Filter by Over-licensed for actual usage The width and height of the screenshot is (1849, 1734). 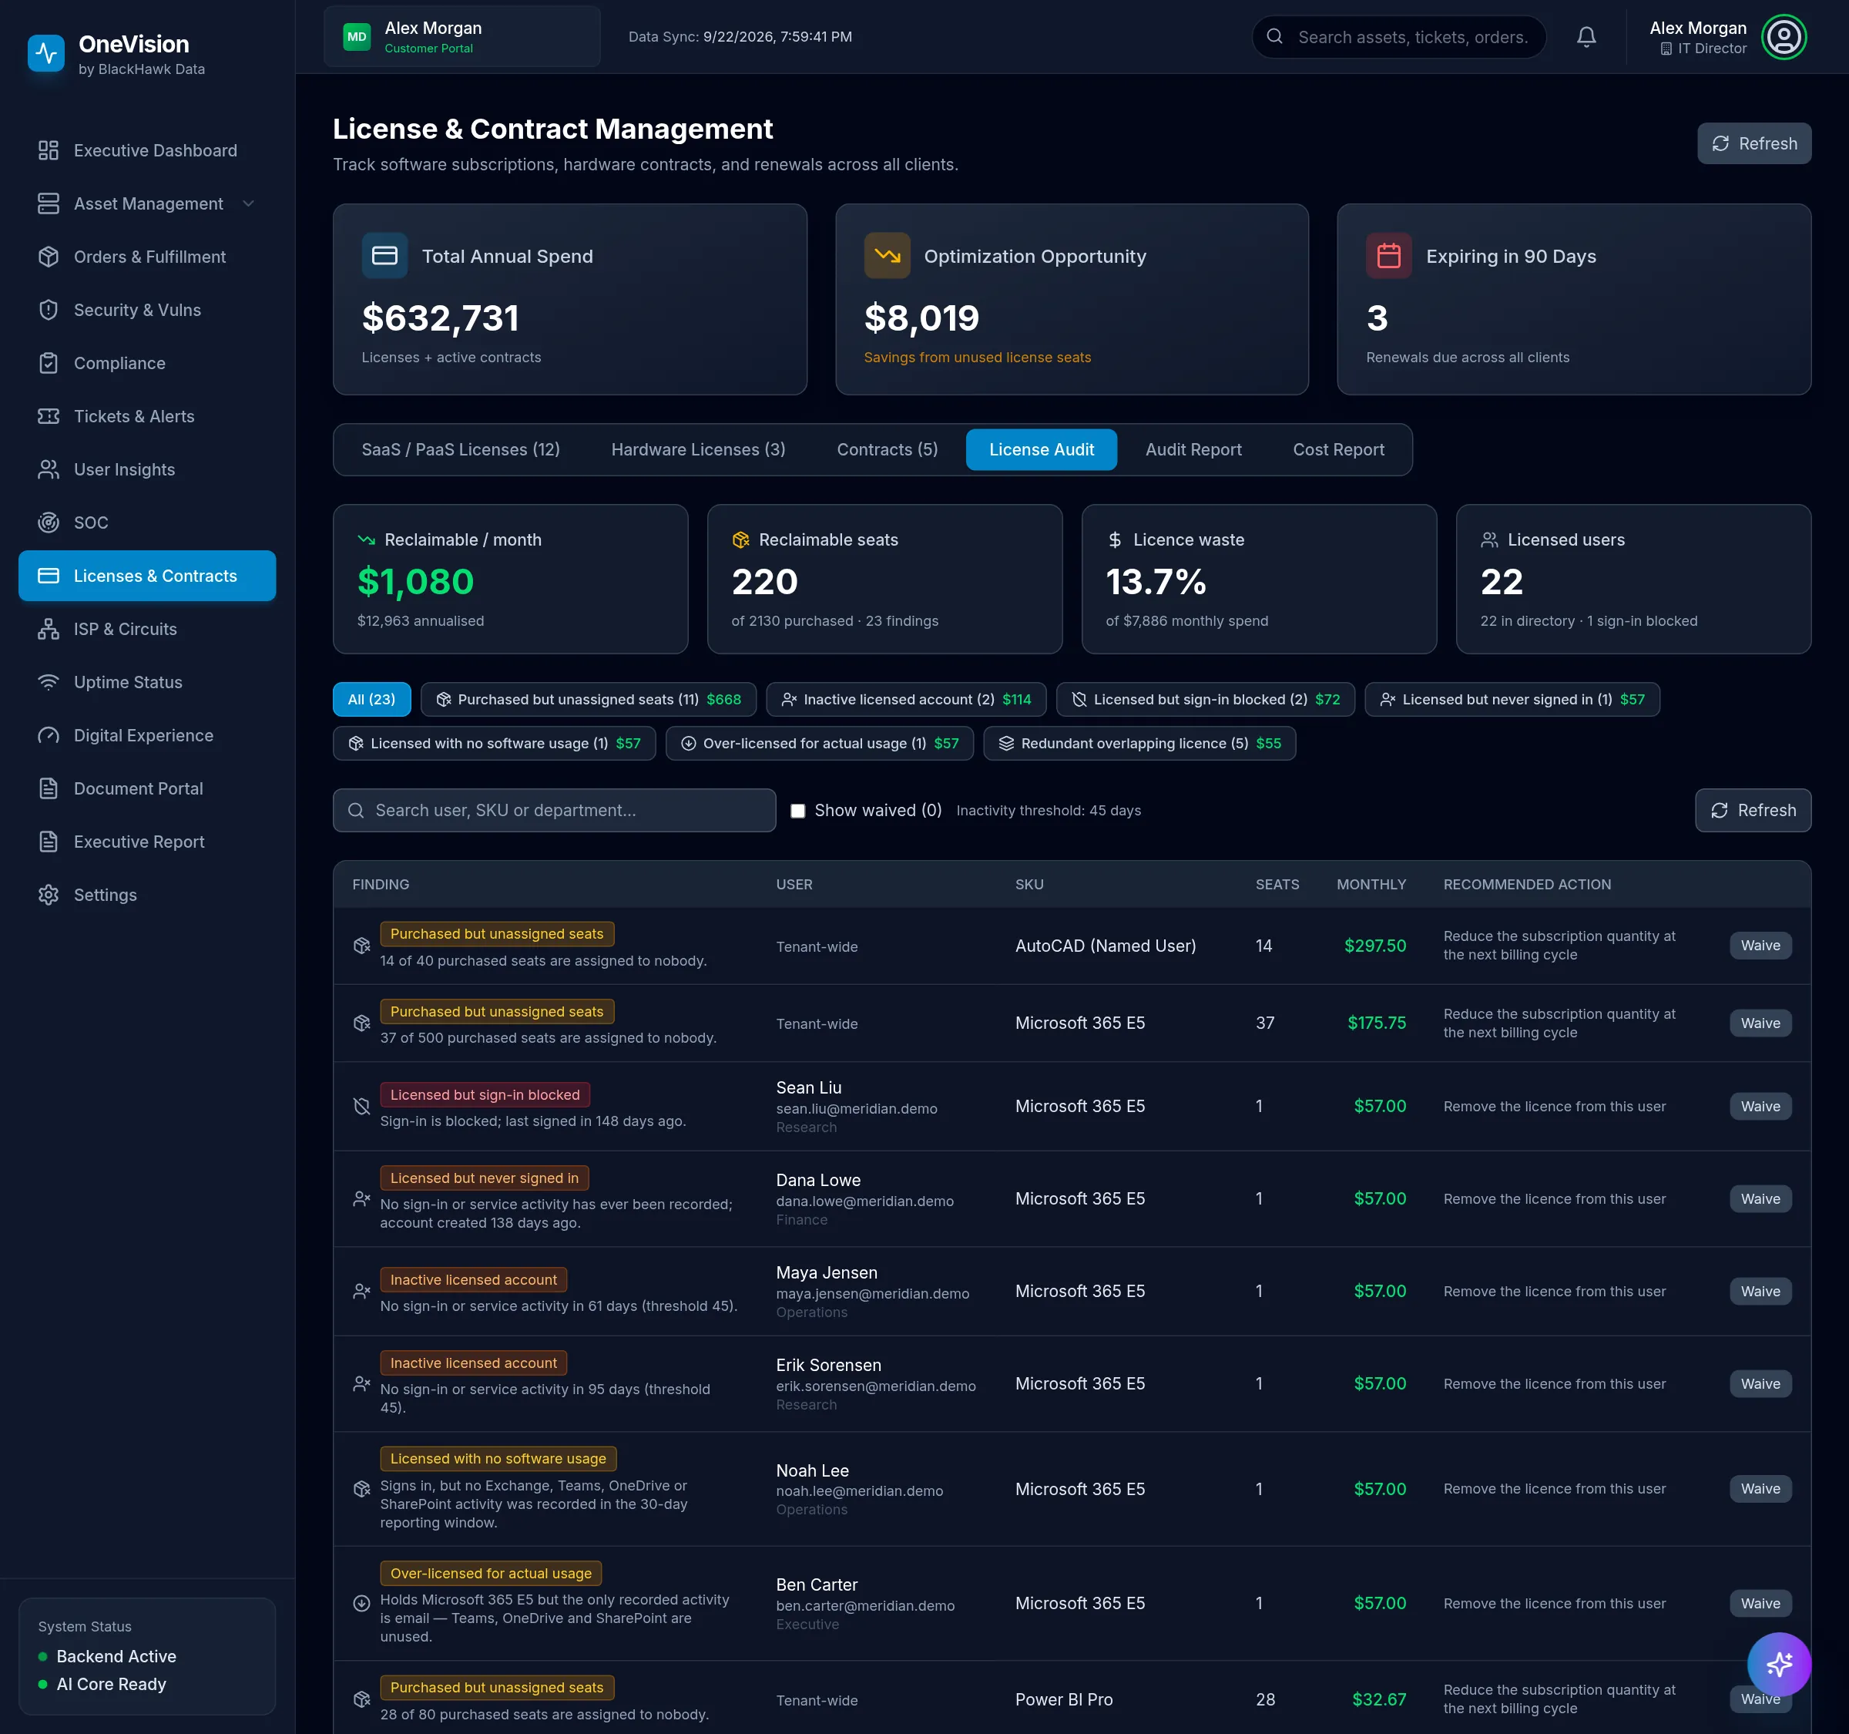[x=820, y=743]
